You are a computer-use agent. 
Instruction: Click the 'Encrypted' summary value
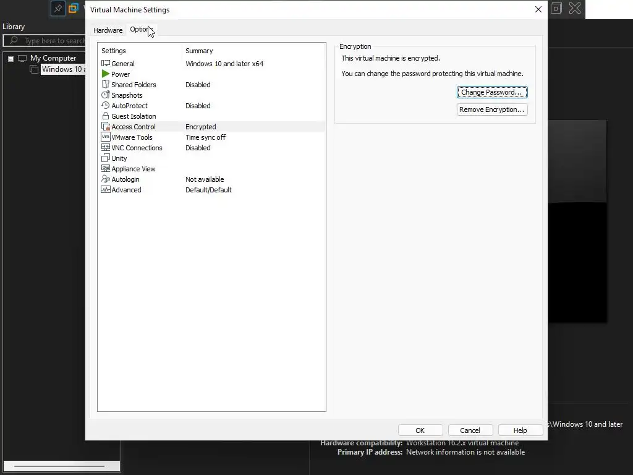pos(201,127)
